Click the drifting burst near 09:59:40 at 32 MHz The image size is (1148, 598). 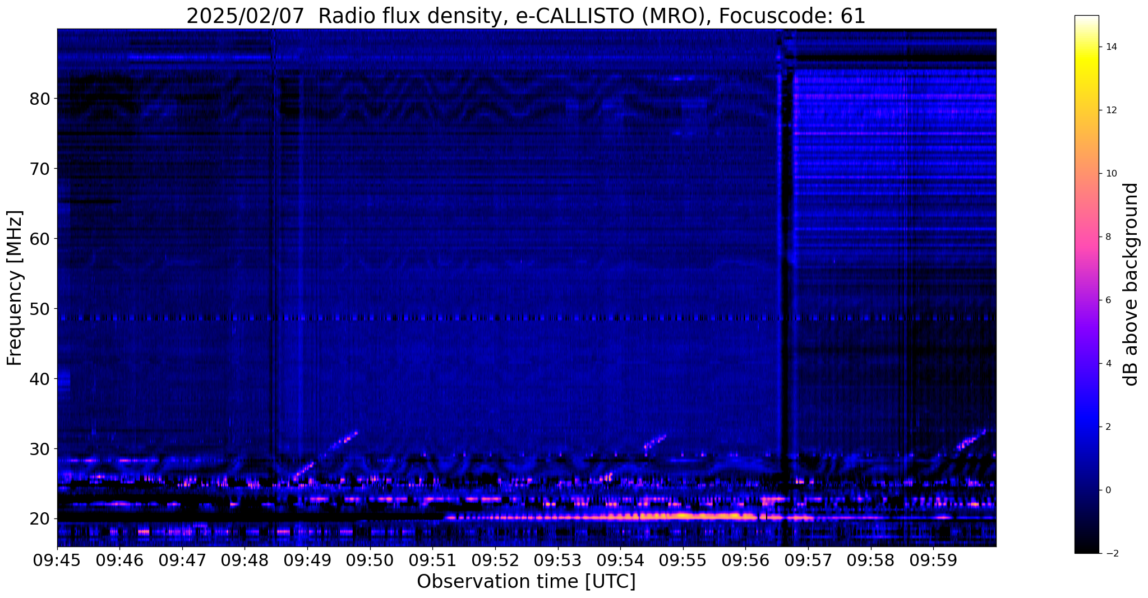tap(971, 439)
